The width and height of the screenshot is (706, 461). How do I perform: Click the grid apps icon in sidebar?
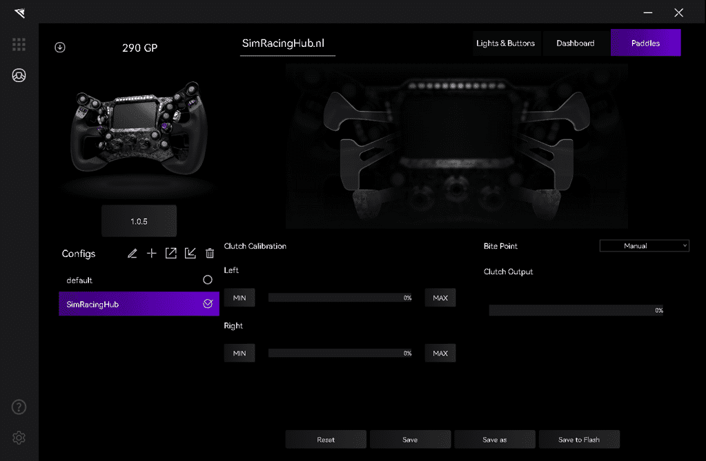19,44
